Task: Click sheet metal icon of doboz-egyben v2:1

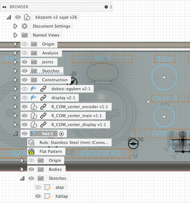Action: click(34, 89)
